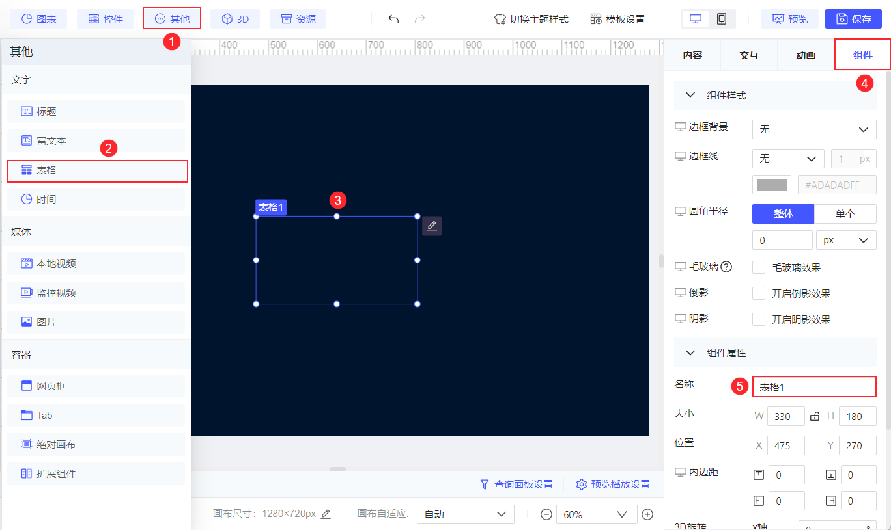891x530 pixels.
Task: Add a 时间 time component
Action: click(x=96, y=199)
